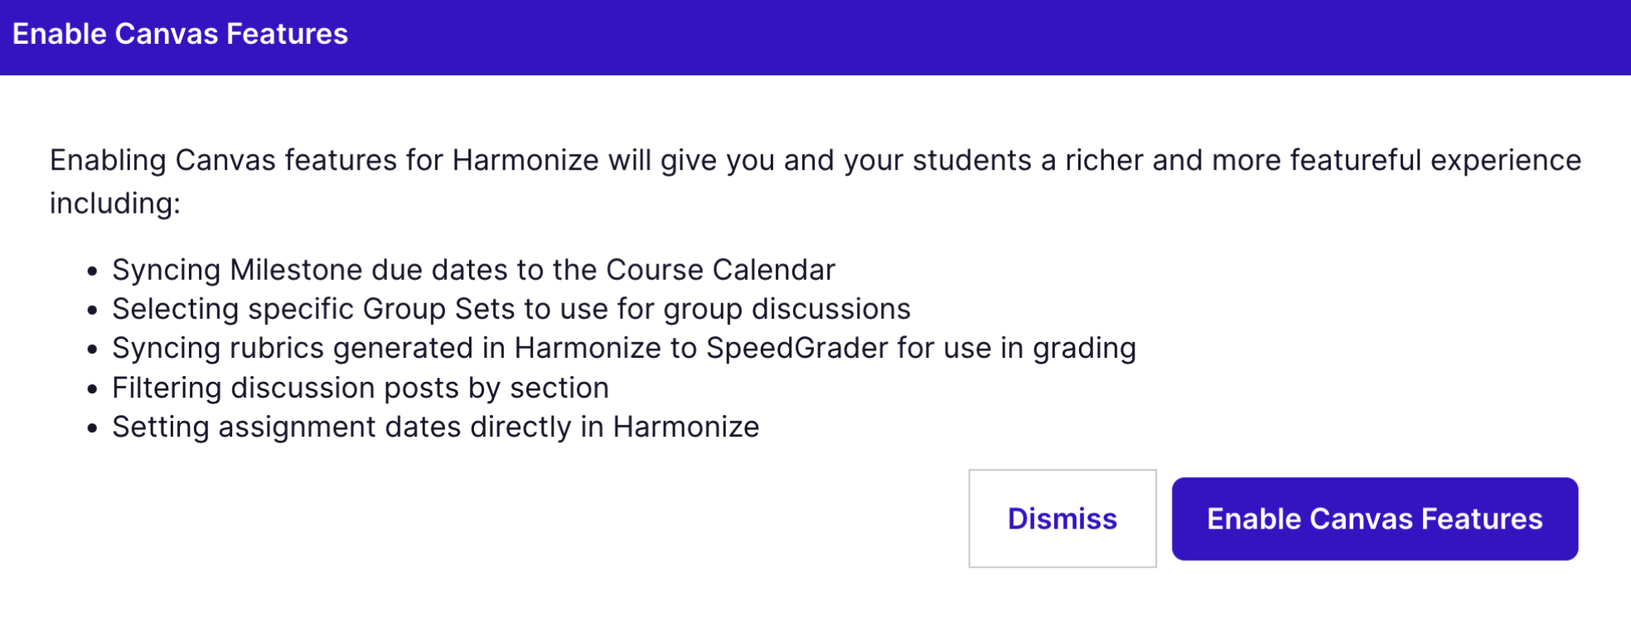Click the Syncing rubrics to SpeedGrader bullet

pos(623,348)
